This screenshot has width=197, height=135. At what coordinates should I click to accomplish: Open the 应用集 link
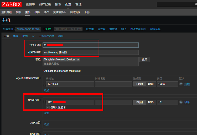[x=90, y=29]
